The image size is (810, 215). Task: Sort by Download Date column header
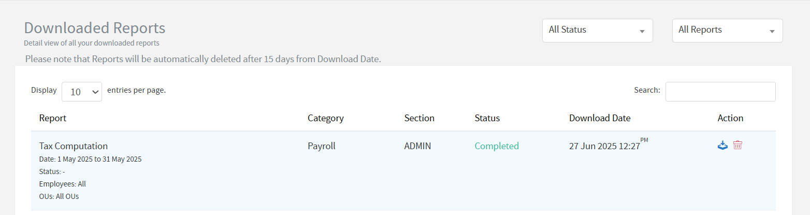click(599, 118)
